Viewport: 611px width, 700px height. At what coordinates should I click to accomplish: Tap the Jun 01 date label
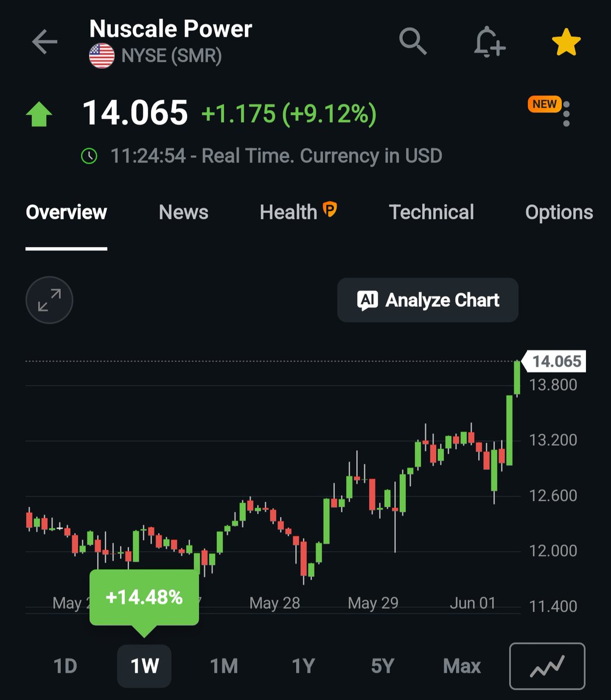point(472,603)
